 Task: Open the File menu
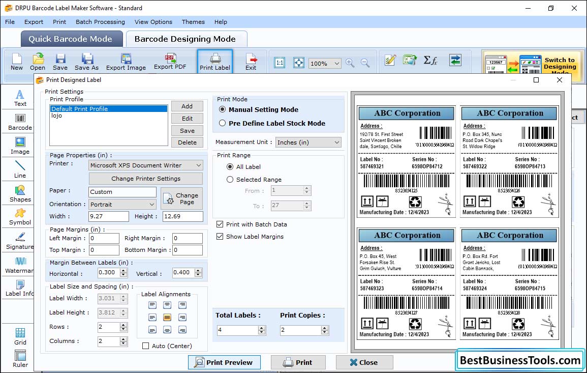10,22
